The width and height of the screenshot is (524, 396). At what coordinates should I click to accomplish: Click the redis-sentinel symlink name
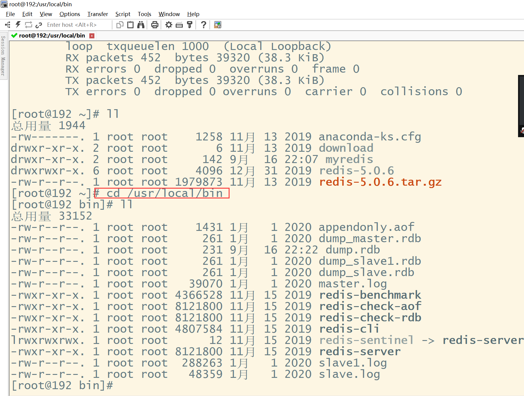367,340
